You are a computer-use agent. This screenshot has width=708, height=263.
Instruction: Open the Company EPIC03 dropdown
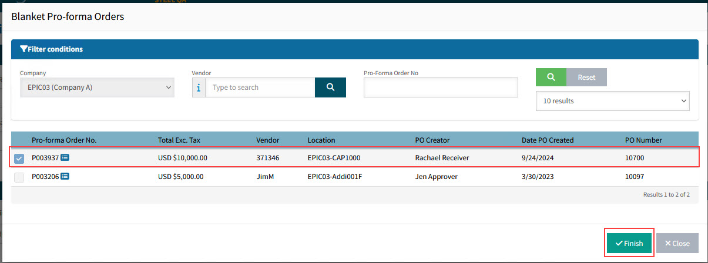tap(97, 87)
